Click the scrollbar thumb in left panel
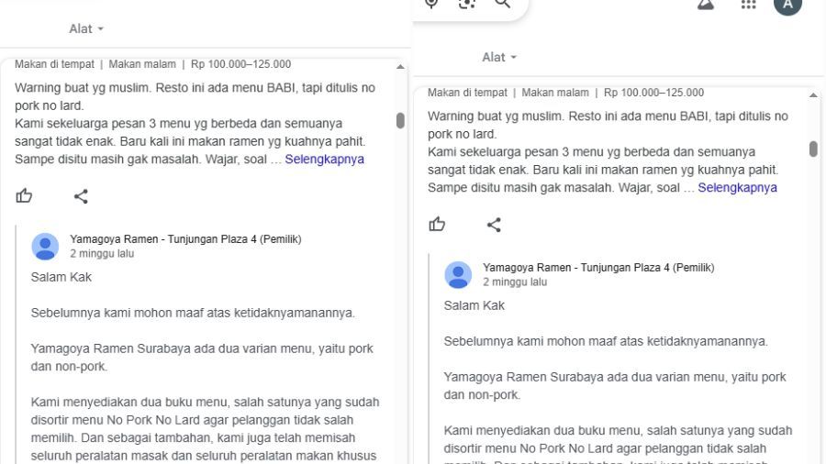The height and width of the screenshot is (464, 826). (x=400, y=120)
